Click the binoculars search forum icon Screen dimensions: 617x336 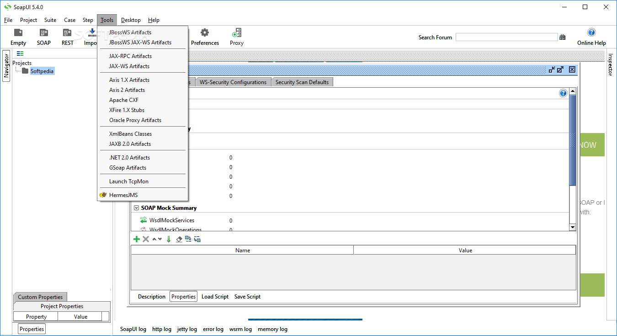[562, 37]
